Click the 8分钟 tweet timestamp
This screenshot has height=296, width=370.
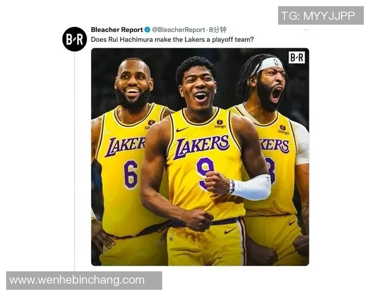coord(217,30)
